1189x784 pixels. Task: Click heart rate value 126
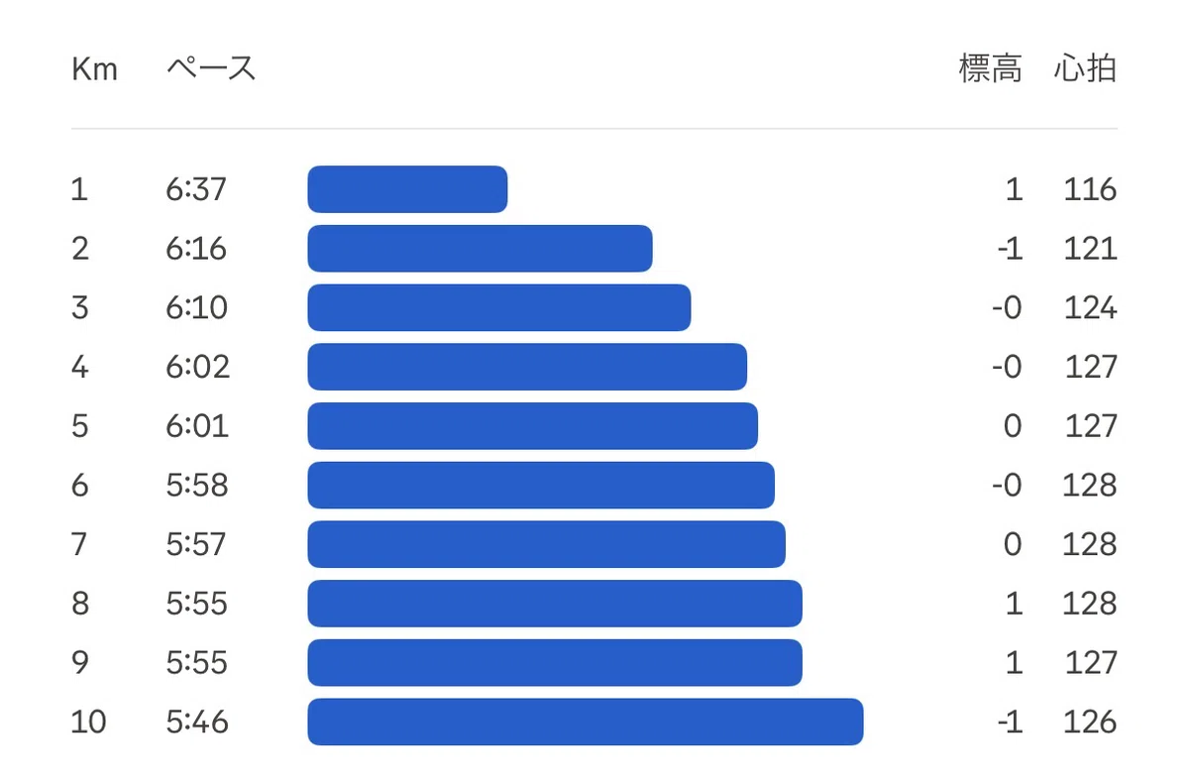[1090, 722]
